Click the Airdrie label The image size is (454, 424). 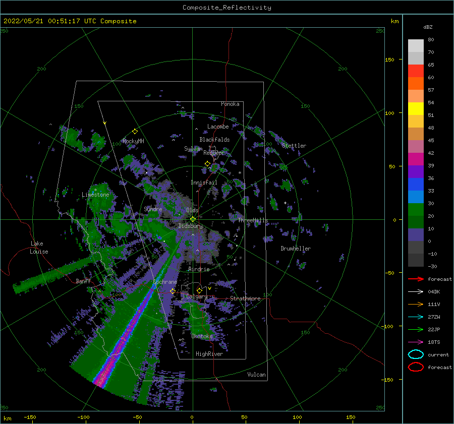[199, 269]
